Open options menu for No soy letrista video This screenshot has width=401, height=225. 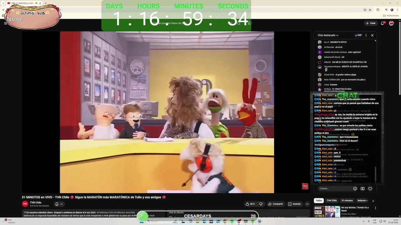click(x=375, y=208)
